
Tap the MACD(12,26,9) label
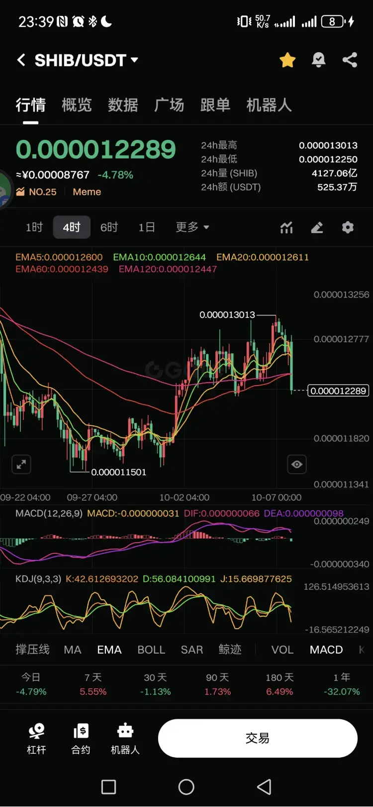pyautogui.click(x=49, y=513)
